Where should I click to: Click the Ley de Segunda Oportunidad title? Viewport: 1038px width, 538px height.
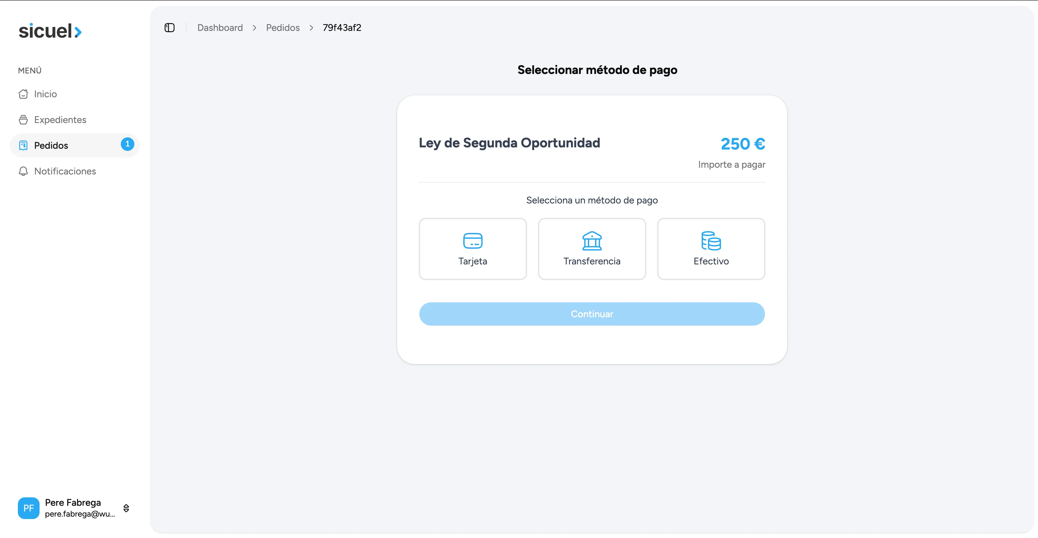509,143
